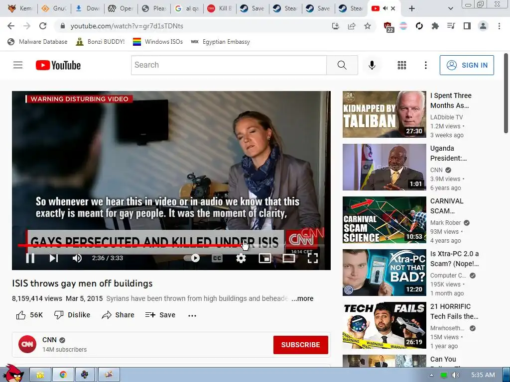
Task: Click the page vertical scrollbar
Action: [x=506, y=93]
